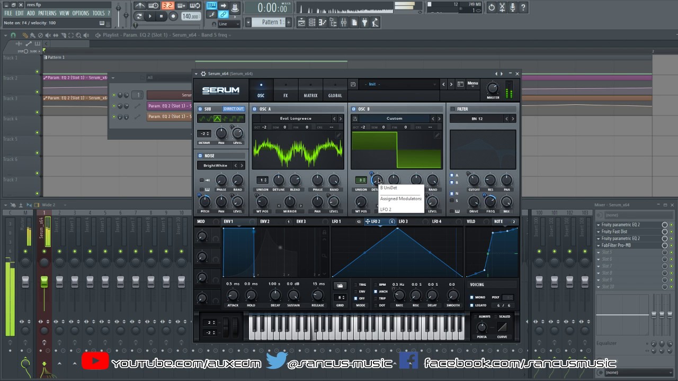The image size is (678, 381).
Task: Open the OSC B Custom wavetable selector
Action: click(394, 119)
